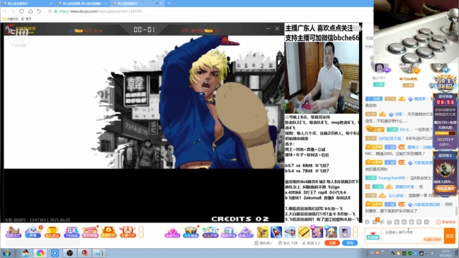Viewport: 459px width, 258px height.
Task: Switch to the first browser tab
Action: pyautogui.click(x=27, y=4)
